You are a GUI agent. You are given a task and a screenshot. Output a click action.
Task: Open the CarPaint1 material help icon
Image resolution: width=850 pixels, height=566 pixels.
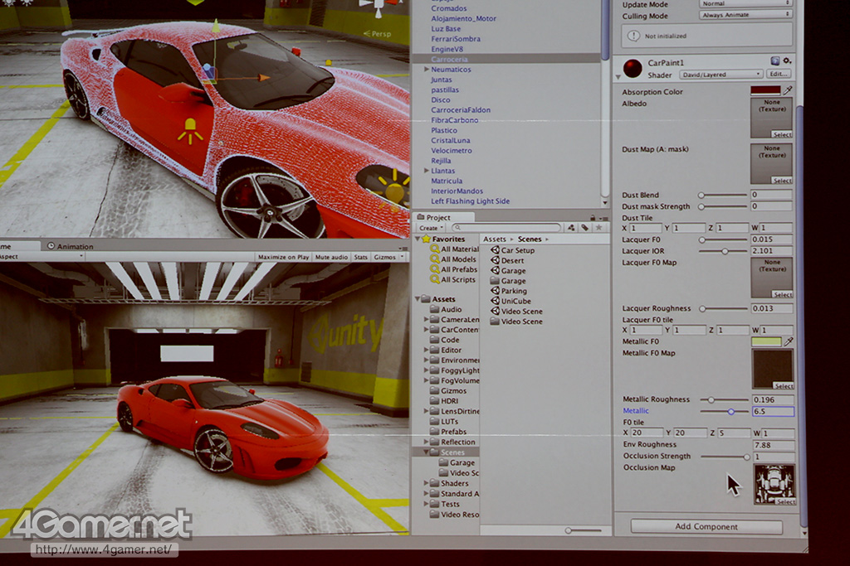(775, 60)
